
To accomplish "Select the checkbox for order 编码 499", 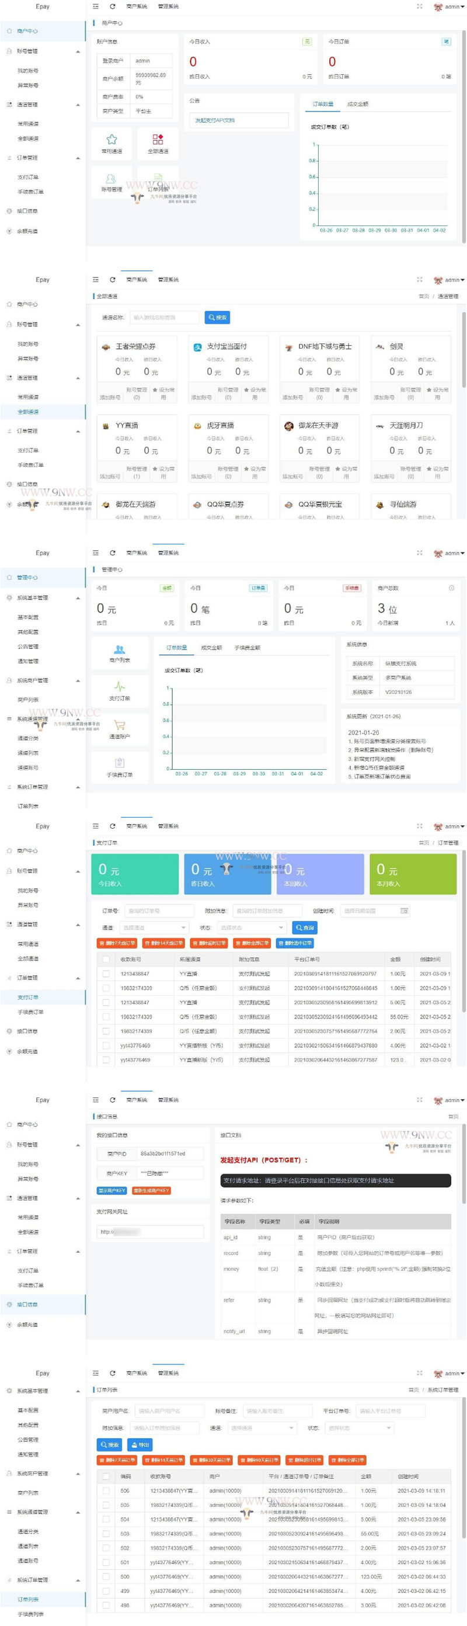I will [x=106, y=1592].
